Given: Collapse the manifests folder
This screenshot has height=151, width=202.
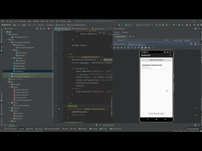Looking at the screenshot, I should click(7, 34).
